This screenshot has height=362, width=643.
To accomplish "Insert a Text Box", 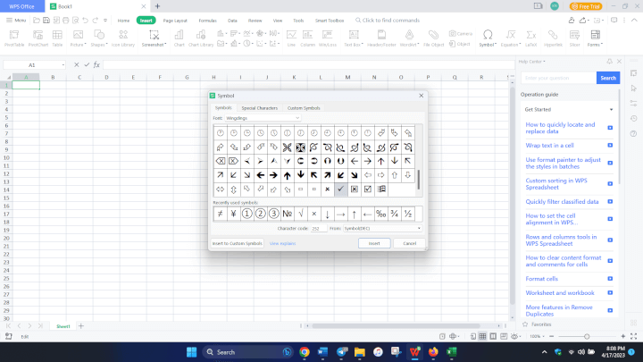I will [354, 38].
